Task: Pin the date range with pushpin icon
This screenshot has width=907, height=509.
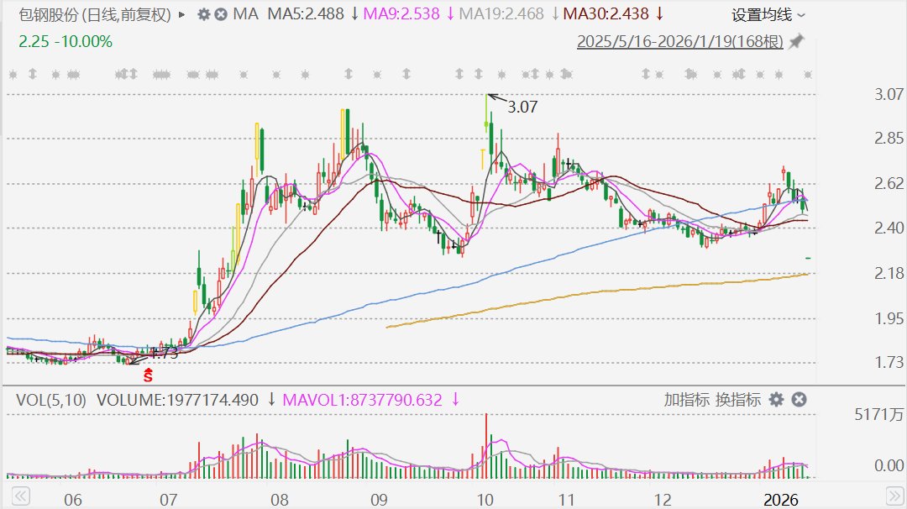Action: tap(796, 42)
